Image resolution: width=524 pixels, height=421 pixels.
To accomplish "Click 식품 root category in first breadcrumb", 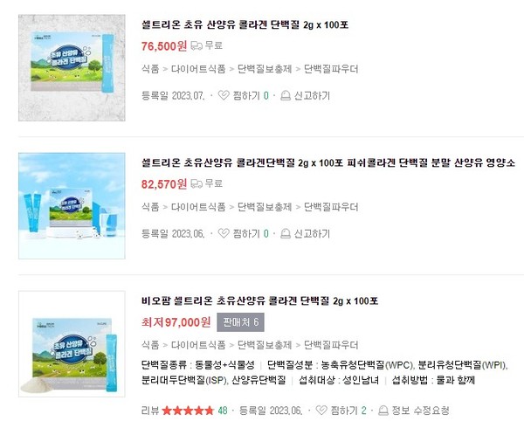I will coord(150,69).
